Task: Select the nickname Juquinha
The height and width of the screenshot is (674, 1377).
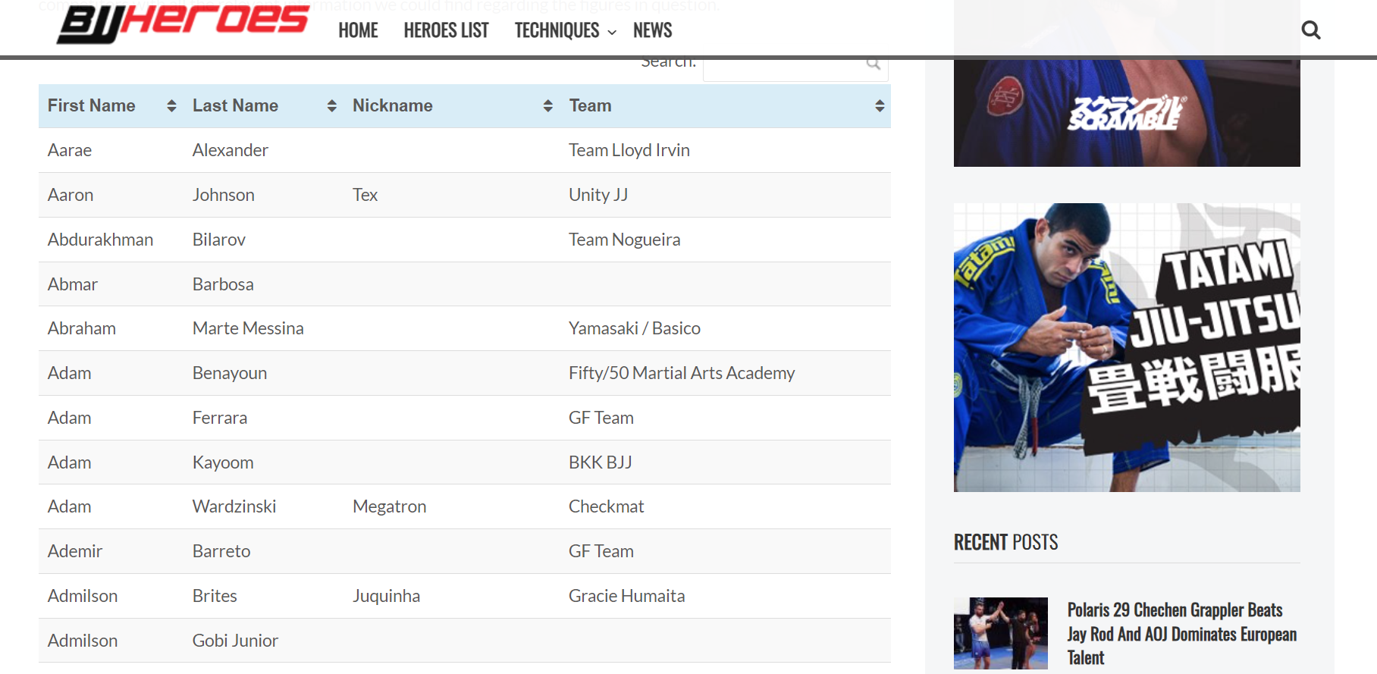Action: click(387, 596)
